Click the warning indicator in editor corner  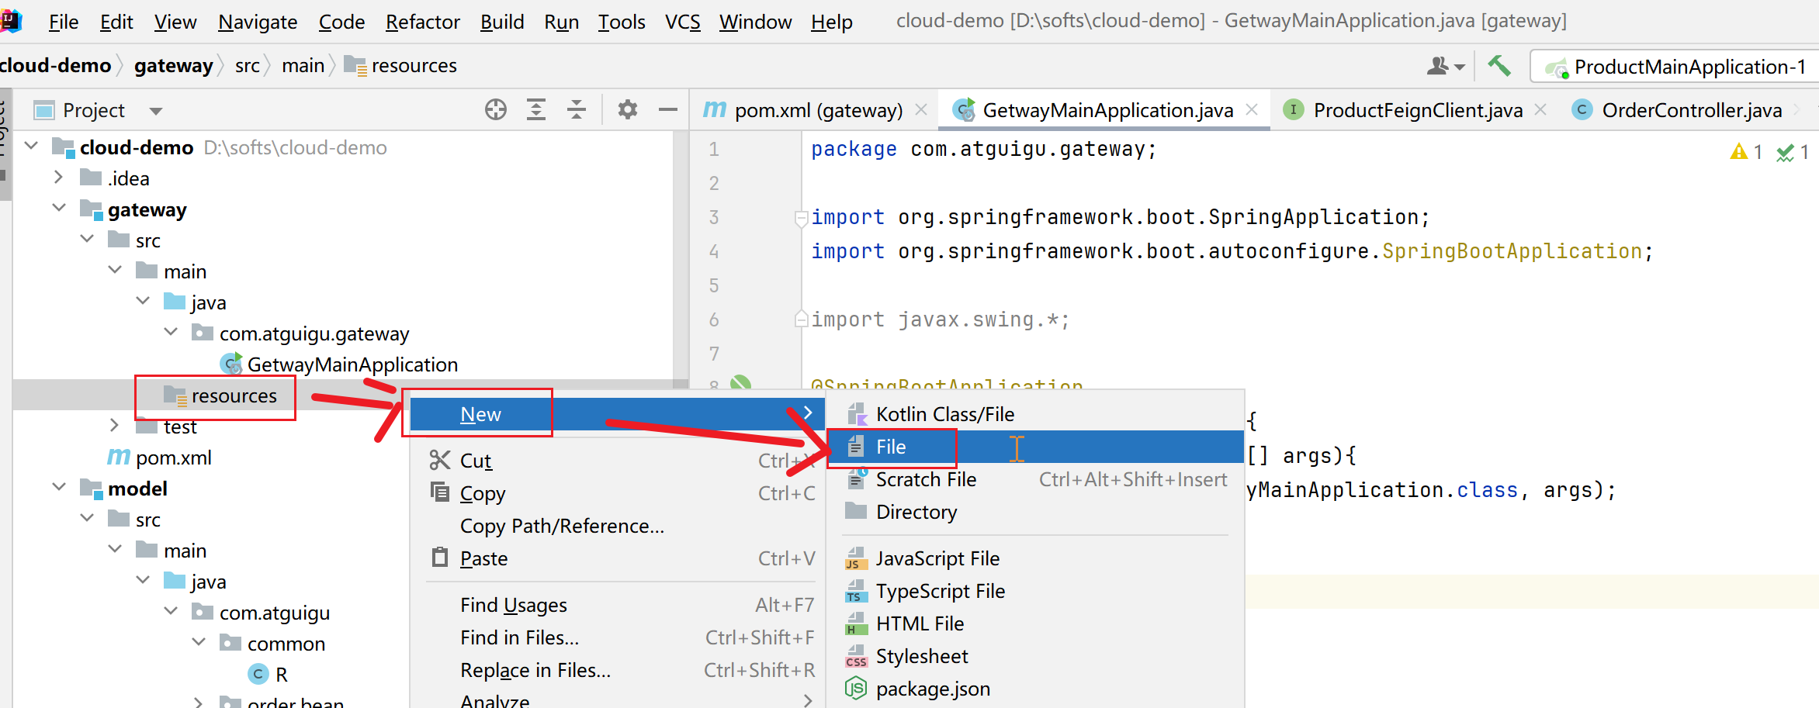tap(1747, 152)
